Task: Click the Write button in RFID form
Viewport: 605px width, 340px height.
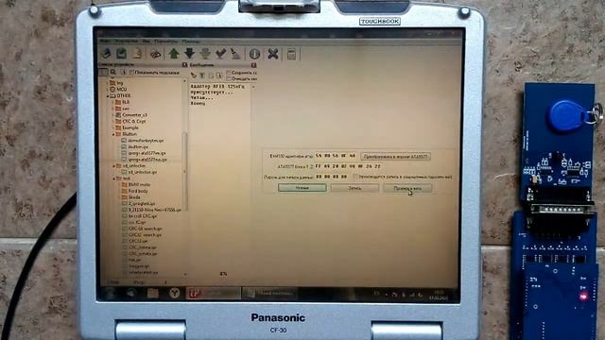Action: pos(354,188)
